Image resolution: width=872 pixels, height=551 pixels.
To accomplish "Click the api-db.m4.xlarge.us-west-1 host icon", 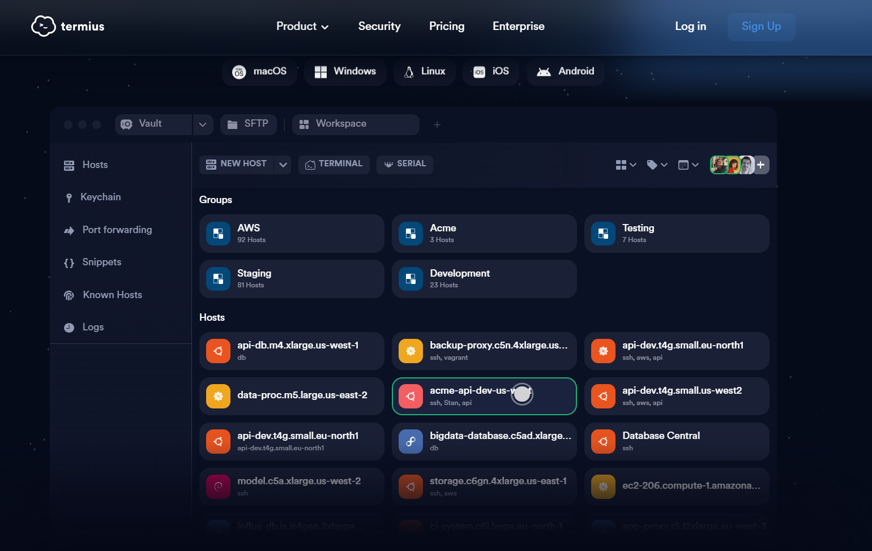I will tap(218, 351).
